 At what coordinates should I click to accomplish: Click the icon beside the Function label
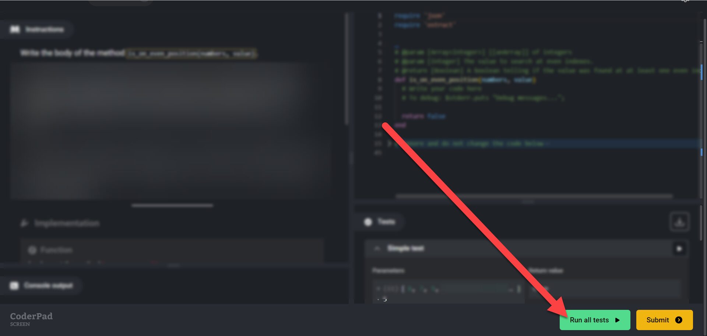(x=32, y=250)
